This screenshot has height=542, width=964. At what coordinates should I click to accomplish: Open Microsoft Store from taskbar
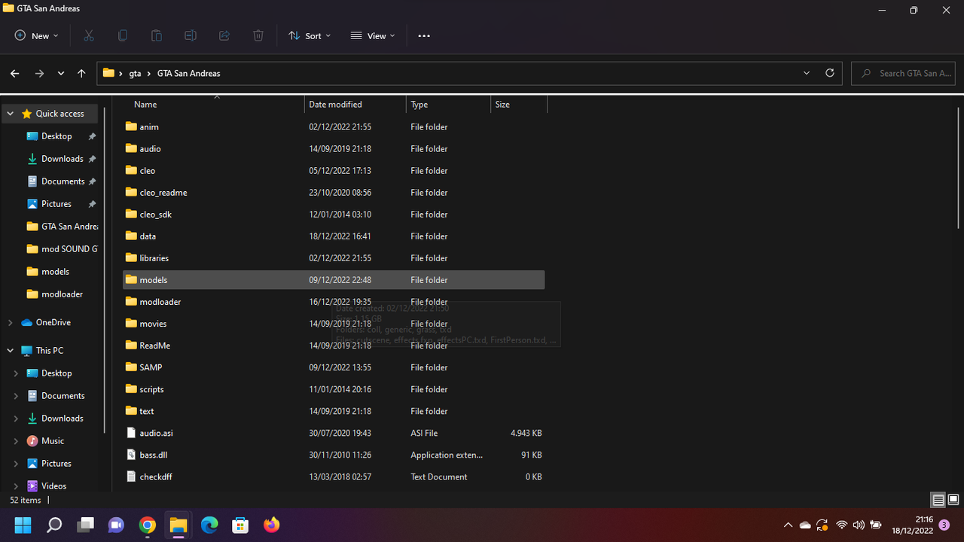240,525
